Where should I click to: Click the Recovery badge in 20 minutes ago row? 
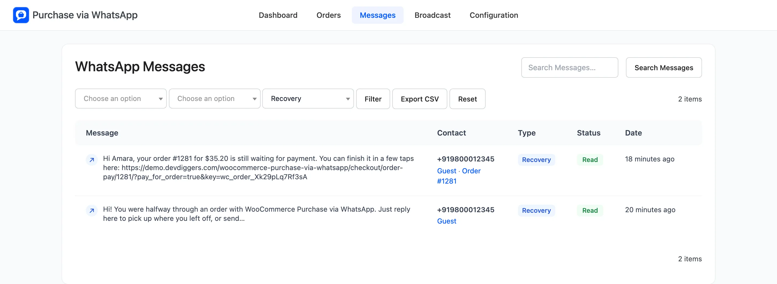(536, 211)
